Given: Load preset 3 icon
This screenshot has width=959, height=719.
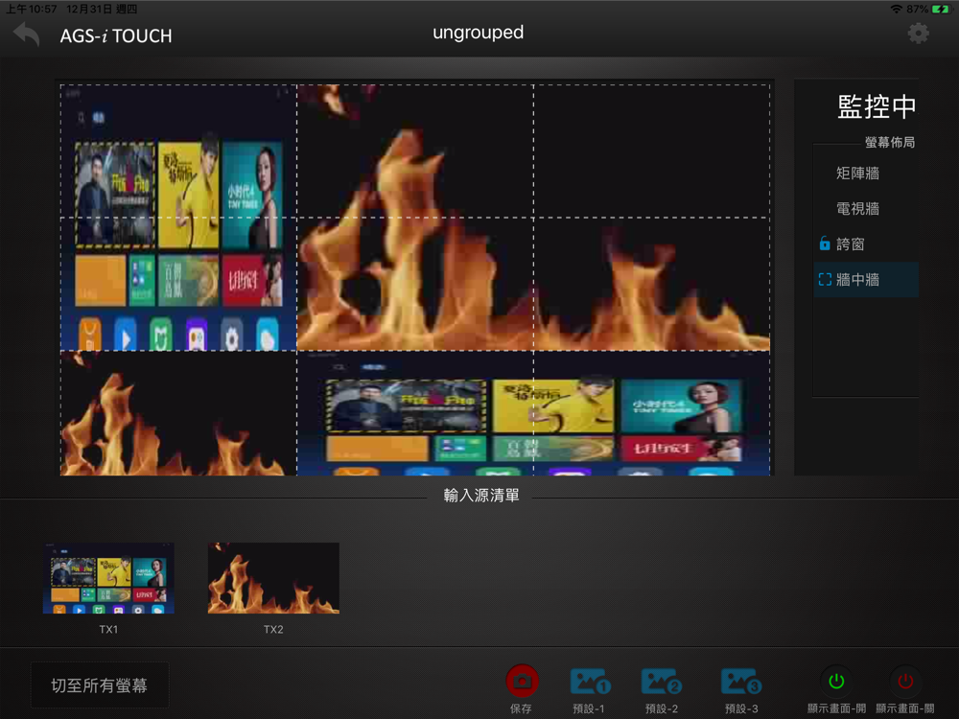Looking at the screenshot, I should pyautogui.click(x=741, y=682).
